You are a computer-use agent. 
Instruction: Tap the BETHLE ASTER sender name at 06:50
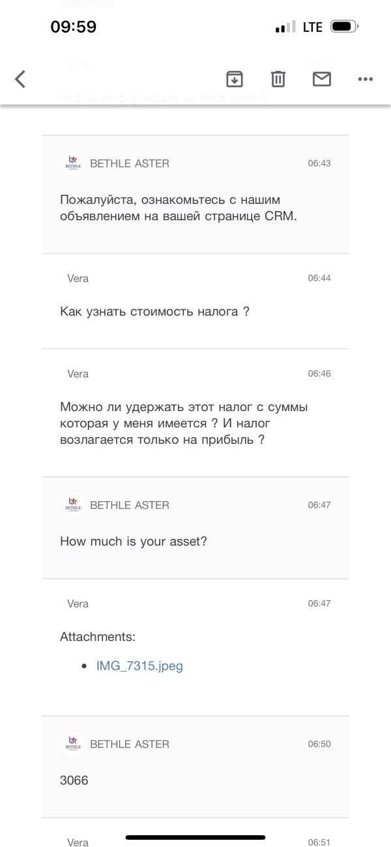click(129, 744)
